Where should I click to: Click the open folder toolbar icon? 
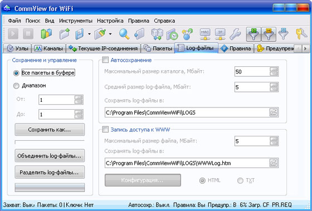tap(65, 33)
